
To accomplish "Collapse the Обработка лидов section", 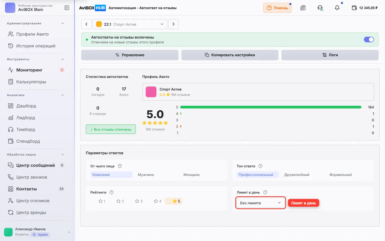I will [x=63, y=155].
